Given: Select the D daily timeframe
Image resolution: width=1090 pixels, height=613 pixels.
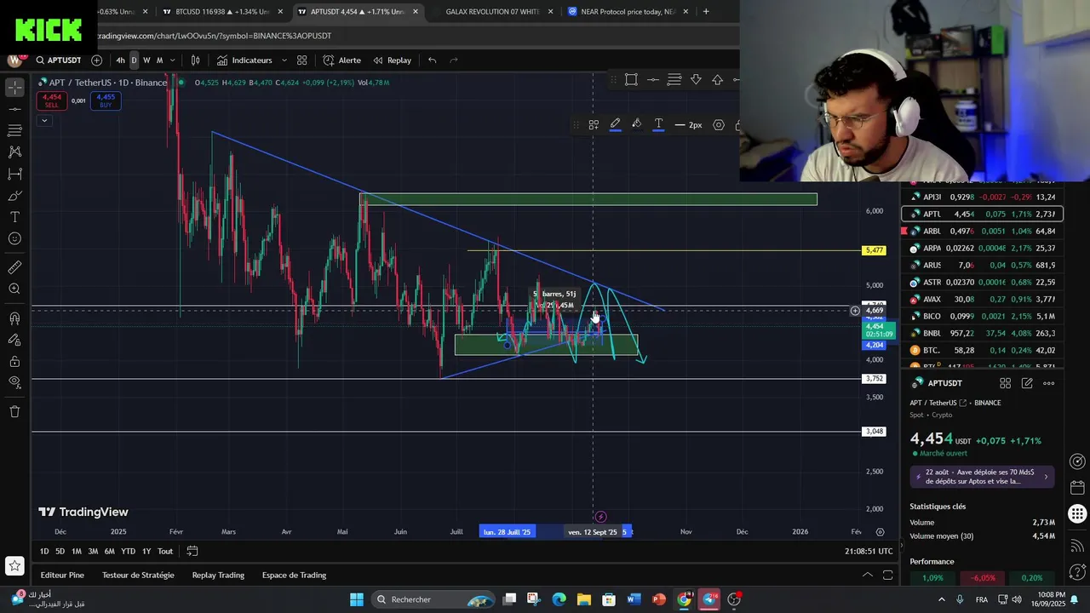Looking at the screenshot, I should [x=134, y=60].
